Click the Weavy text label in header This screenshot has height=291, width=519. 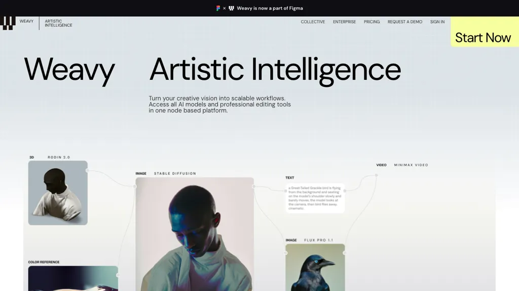(26, 21)
